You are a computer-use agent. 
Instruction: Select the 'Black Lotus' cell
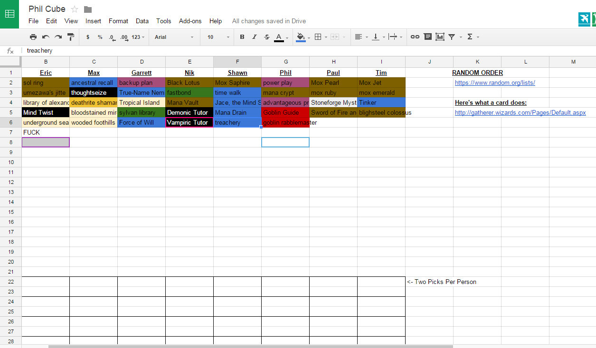(189, 82)
